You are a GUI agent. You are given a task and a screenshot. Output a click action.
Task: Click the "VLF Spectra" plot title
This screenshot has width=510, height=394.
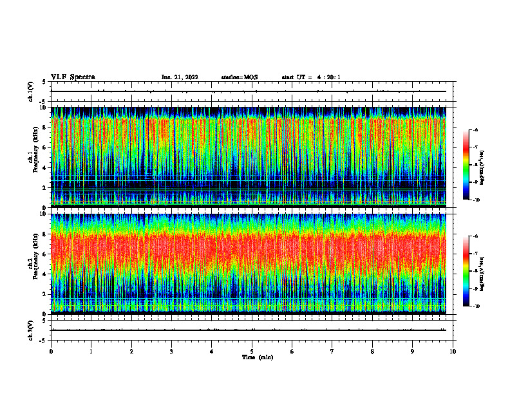click(x=73, y=77)
